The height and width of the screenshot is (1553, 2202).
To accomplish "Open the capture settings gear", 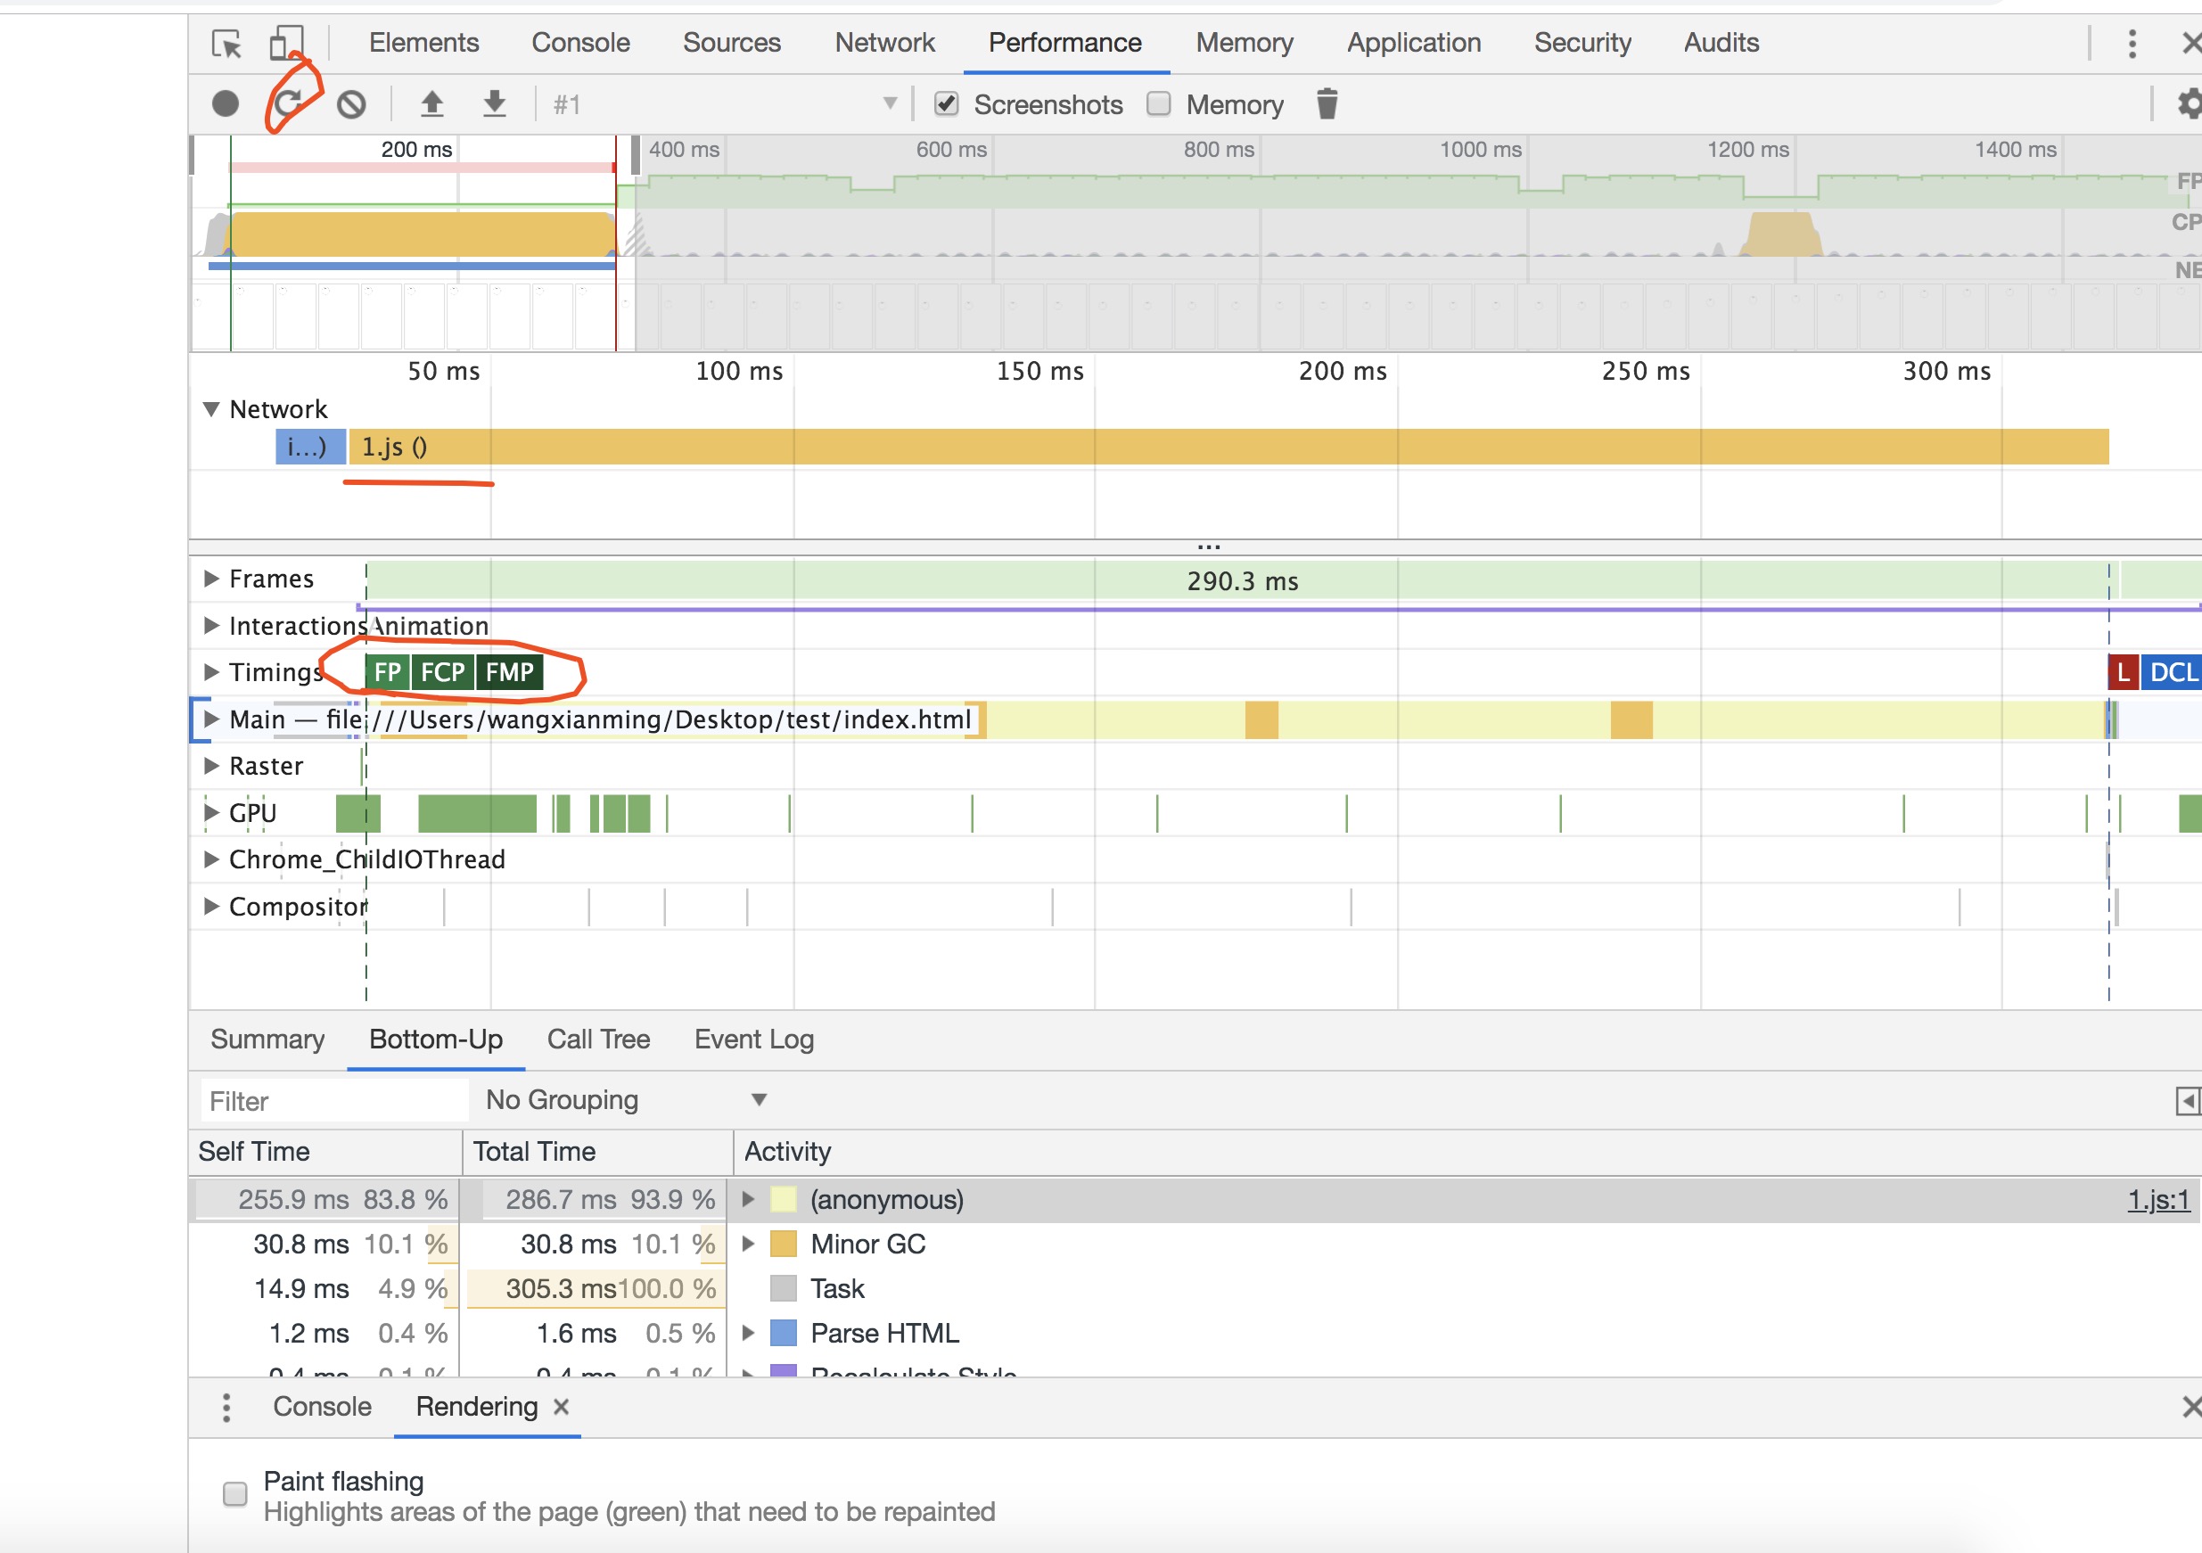I will (x=2189, y=103).
